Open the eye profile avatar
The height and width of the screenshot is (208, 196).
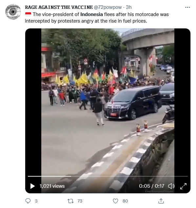click(x=13, y=12)
